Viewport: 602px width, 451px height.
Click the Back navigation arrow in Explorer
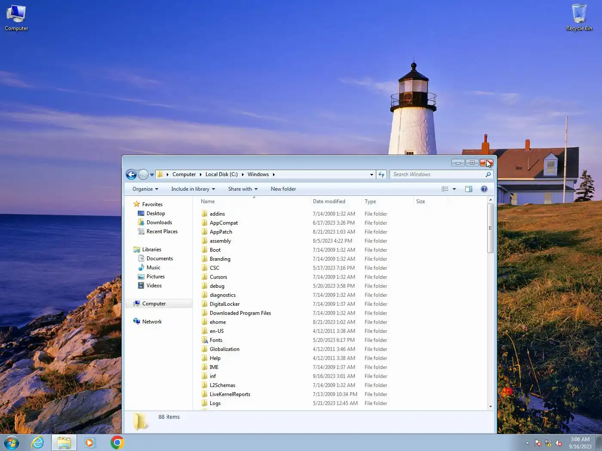point(131,174)
